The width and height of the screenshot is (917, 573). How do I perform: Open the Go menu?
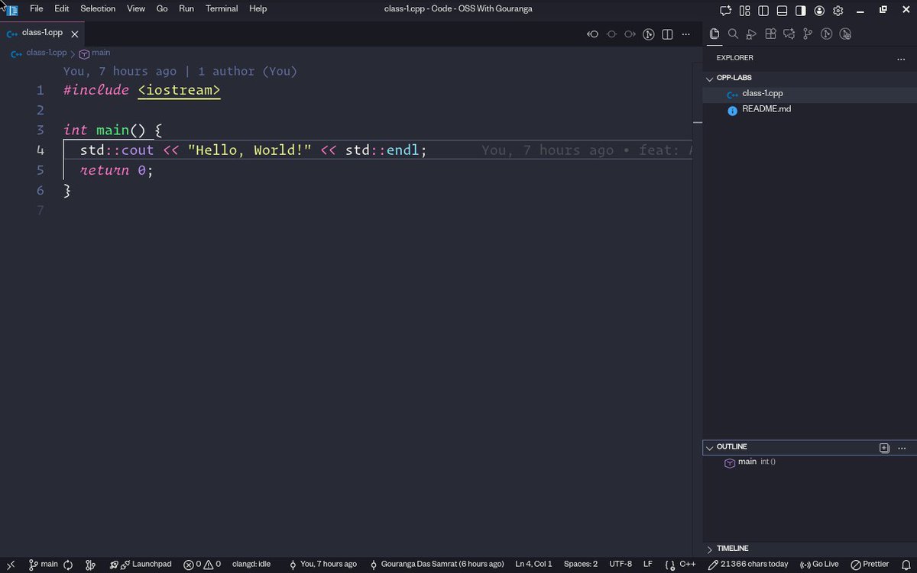pyautogui.click(x=162, y=9)
